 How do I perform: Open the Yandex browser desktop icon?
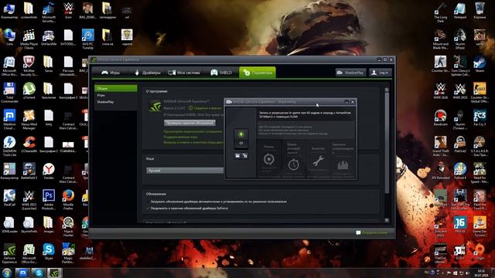tap(49, 171)
